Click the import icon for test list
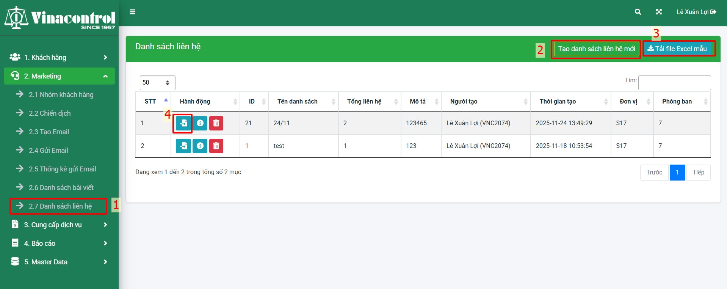 click(183, 146)
